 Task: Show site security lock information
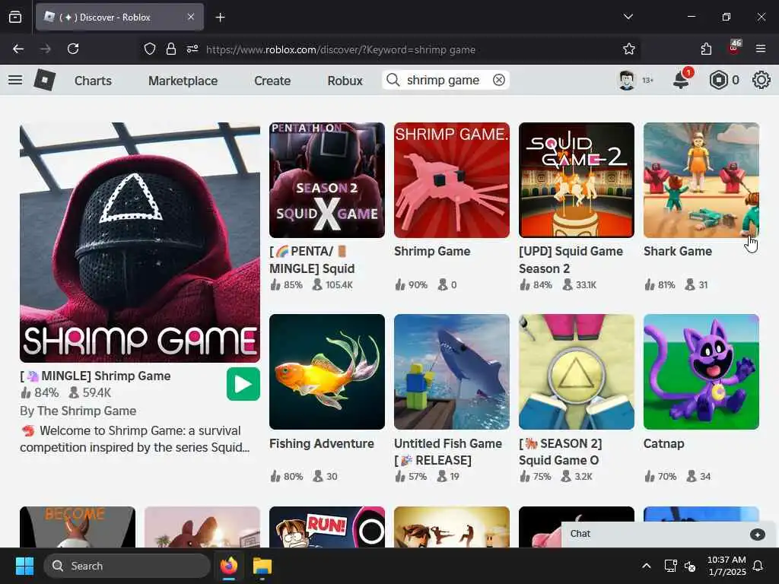[x=171, y=49]
